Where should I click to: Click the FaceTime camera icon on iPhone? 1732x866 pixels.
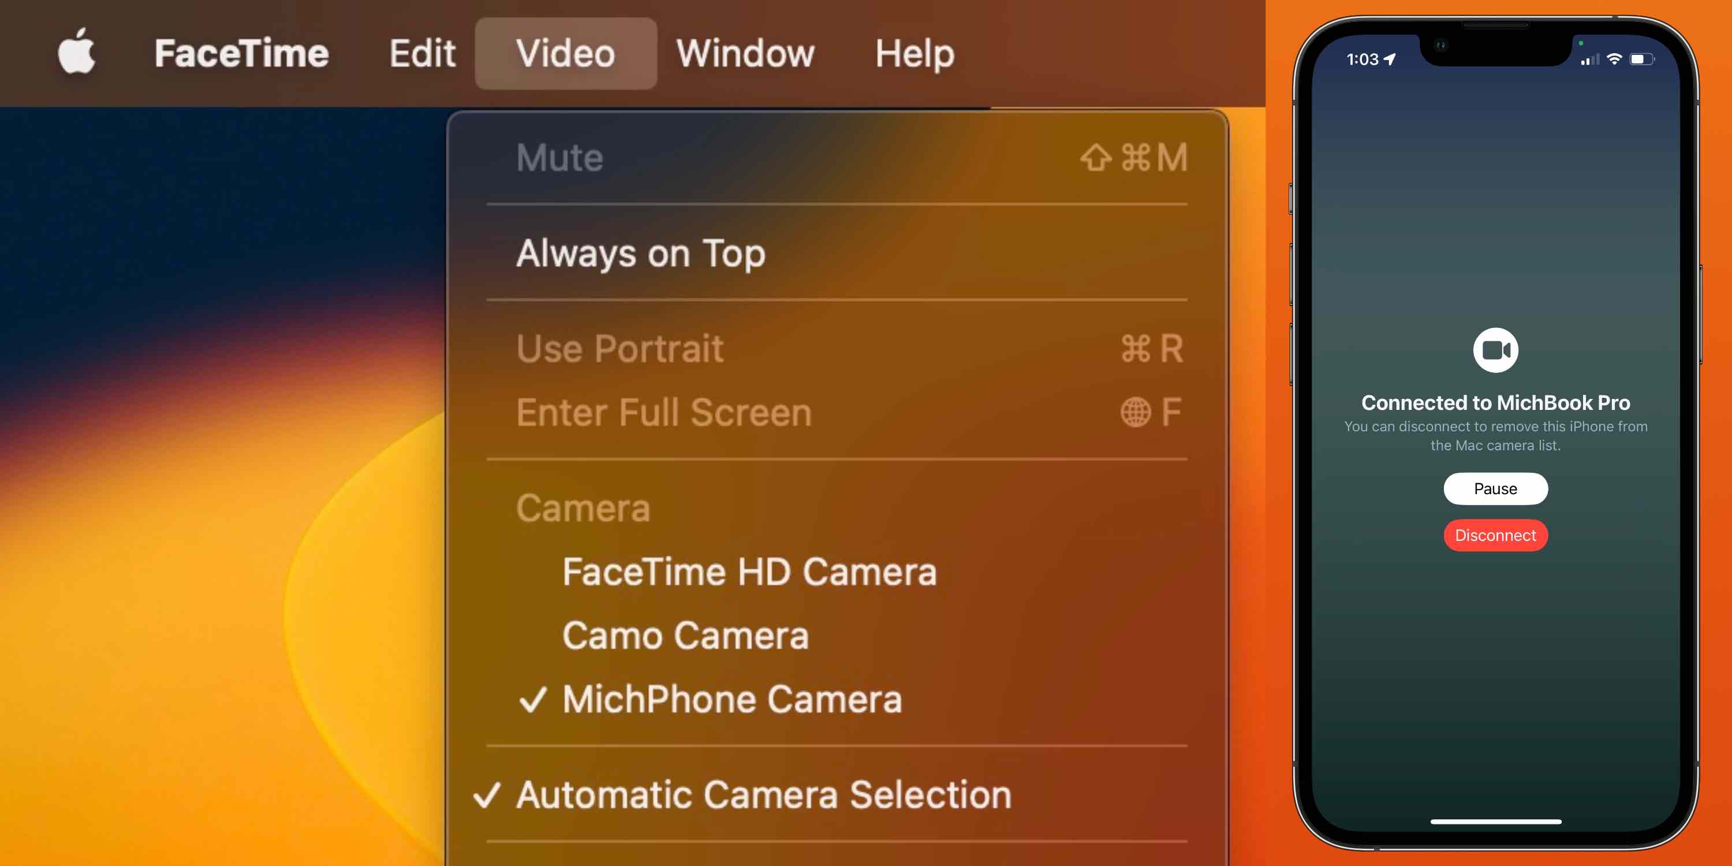tap(1494, 351)
